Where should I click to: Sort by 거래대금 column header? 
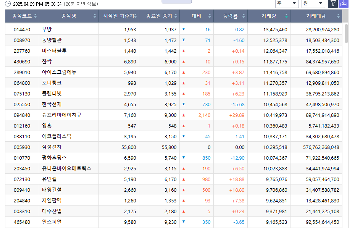click(316, 16)
